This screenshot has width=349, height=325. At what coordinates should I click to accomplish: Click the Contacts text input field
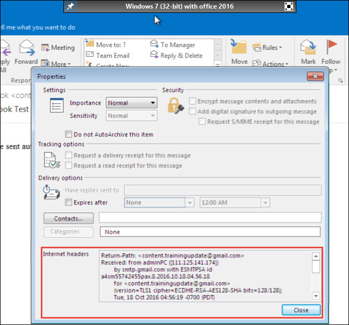[210, 218]
